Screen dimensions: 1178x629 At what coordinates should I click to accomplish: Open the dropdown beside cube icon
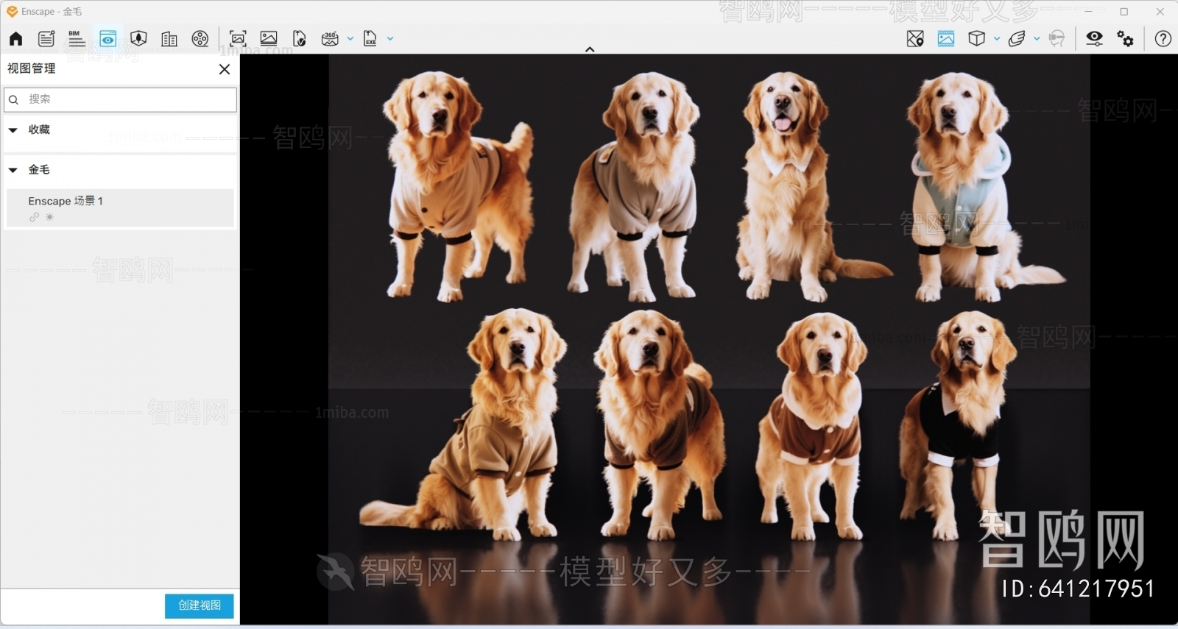(997, 39)
